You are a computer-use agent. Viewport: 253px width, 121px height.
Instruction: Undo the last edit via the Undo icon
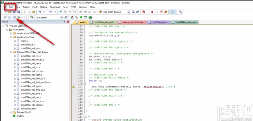tap(40, 12)
